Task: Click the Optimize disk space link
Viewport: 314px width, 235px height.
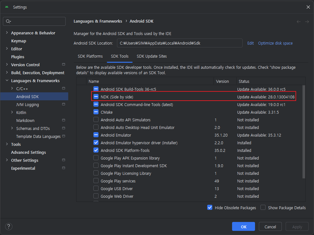Action: point(275,43)
